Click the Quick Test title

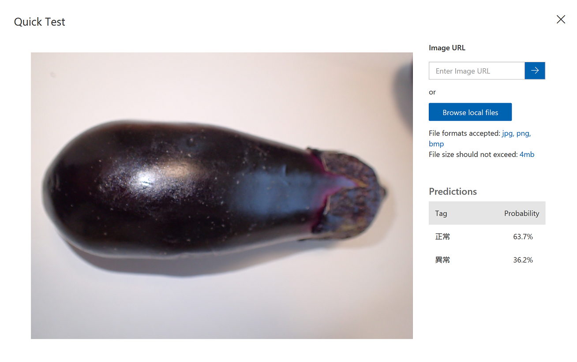tap(40, 22)
